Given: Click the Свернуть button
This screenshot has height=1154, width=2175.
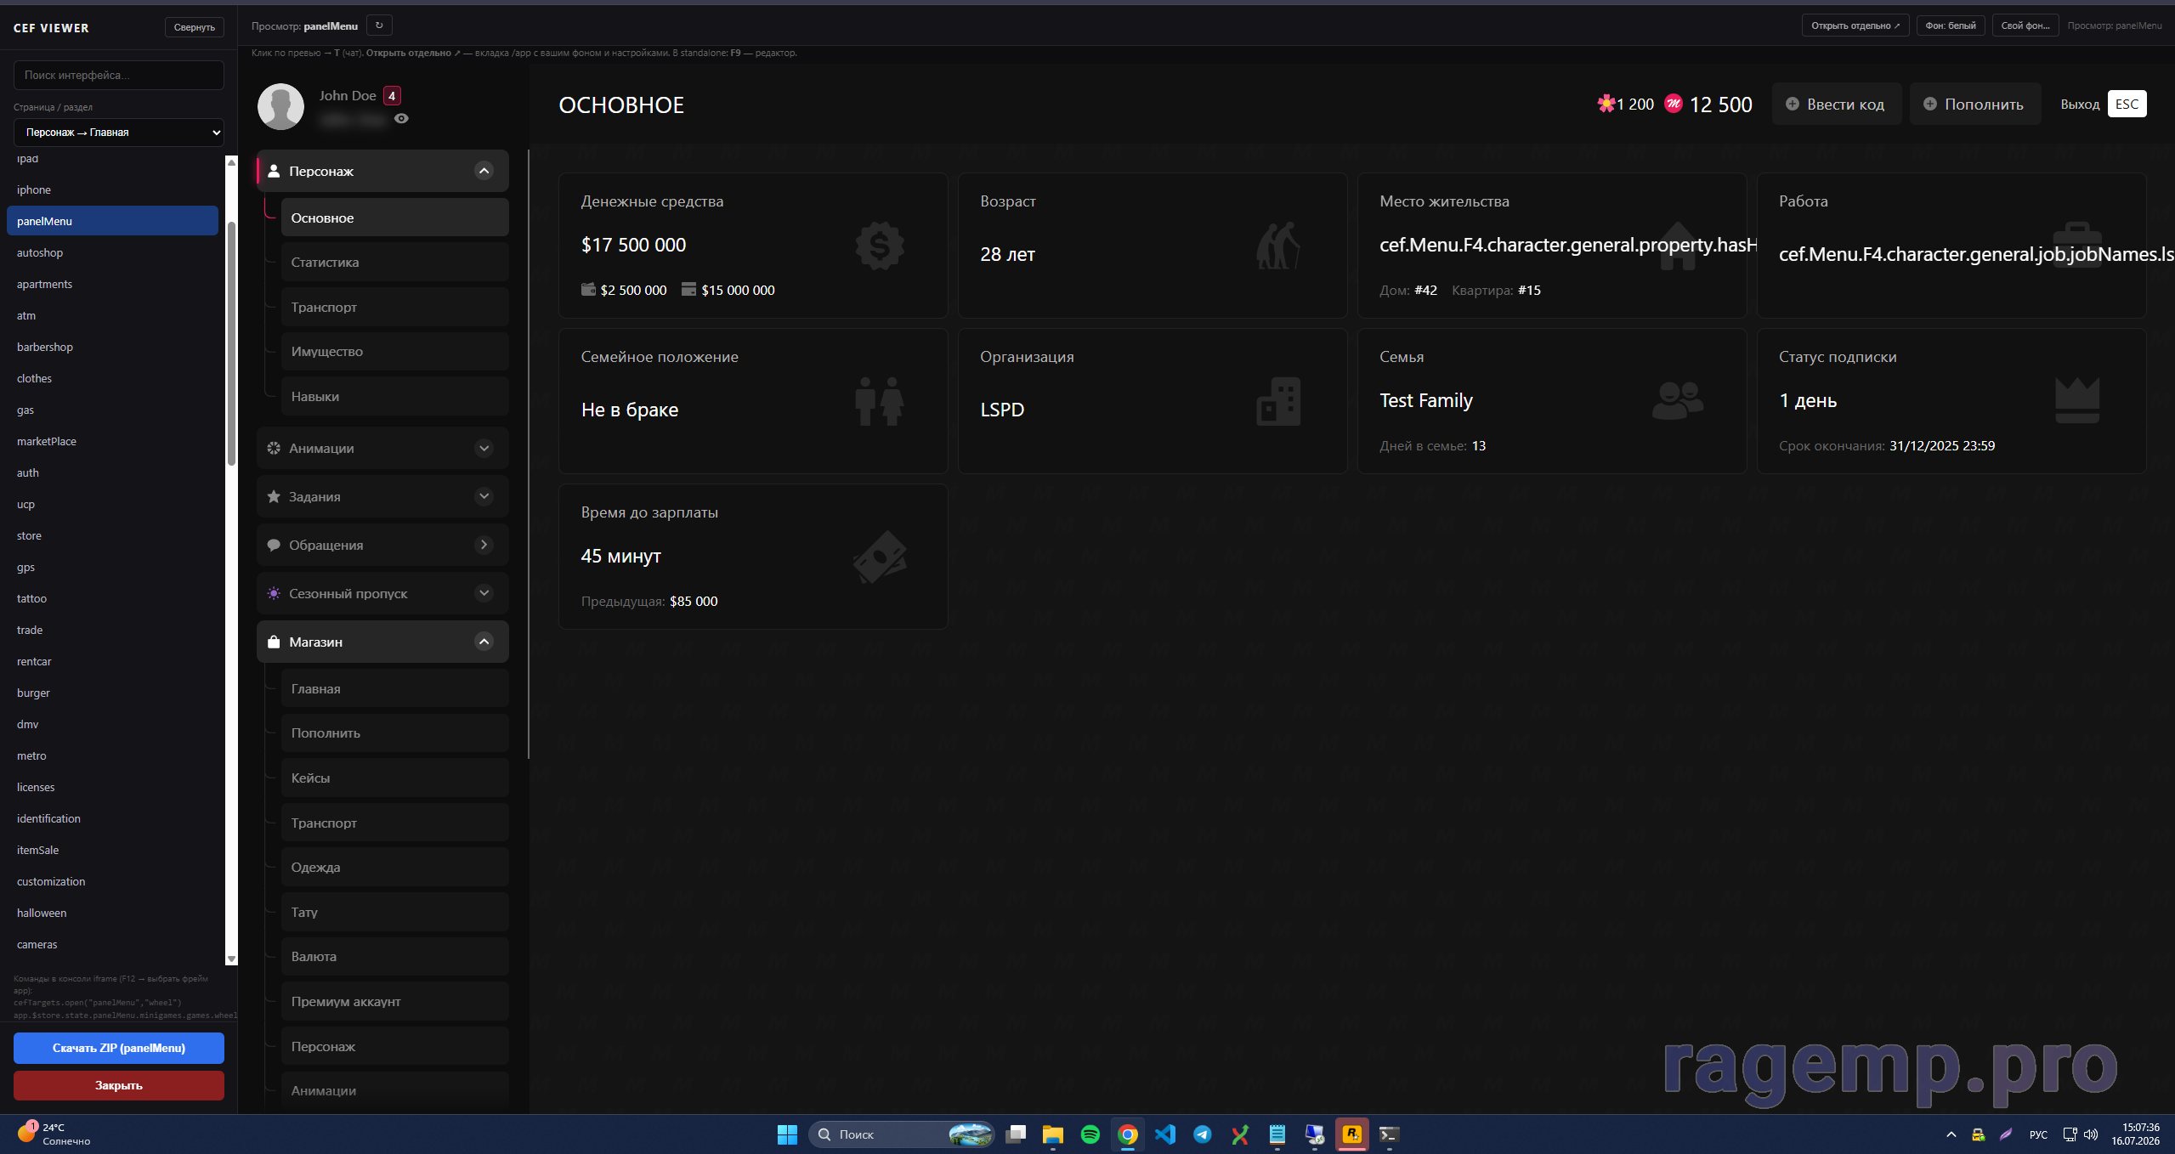Looking at the screenshot, I should [x=195, y=27].
